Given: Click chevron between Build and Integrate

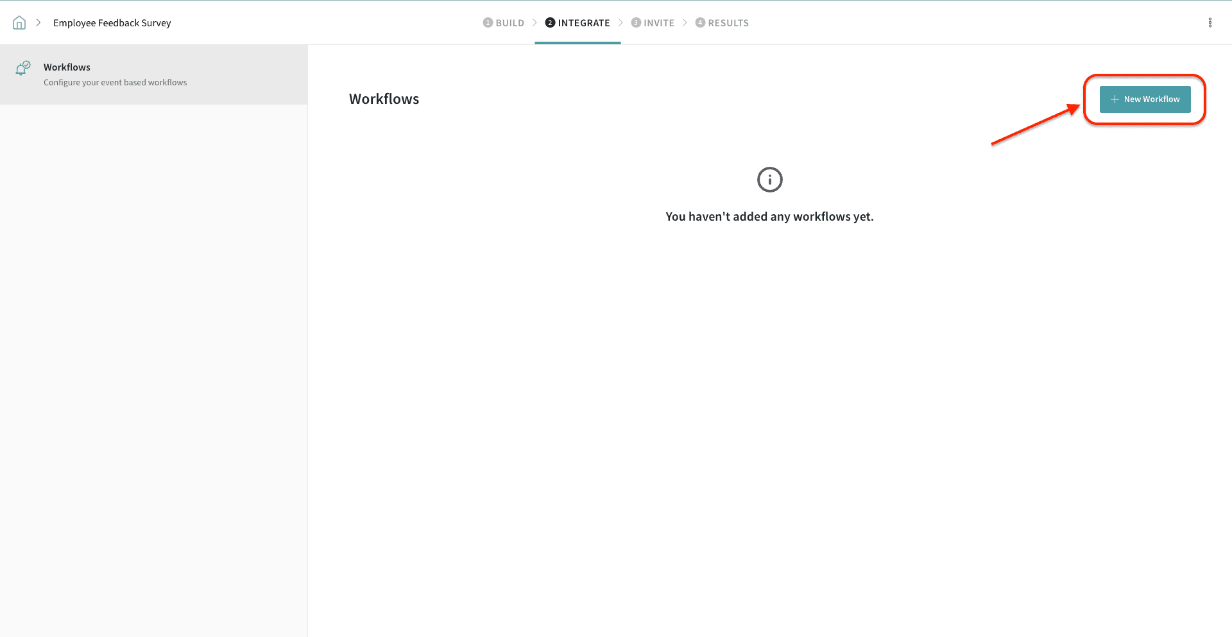Looking at the screenshot, I should pyautogui.click(x=535, y=23).
